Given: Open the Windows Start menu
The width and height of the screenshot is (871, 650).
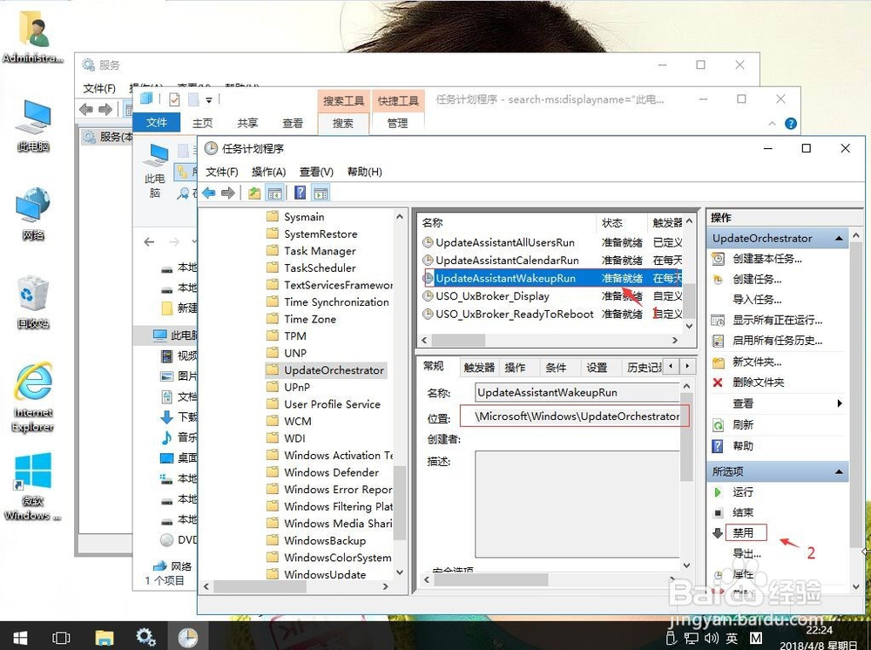Looking at the screenshot, I should coord(20,637).
